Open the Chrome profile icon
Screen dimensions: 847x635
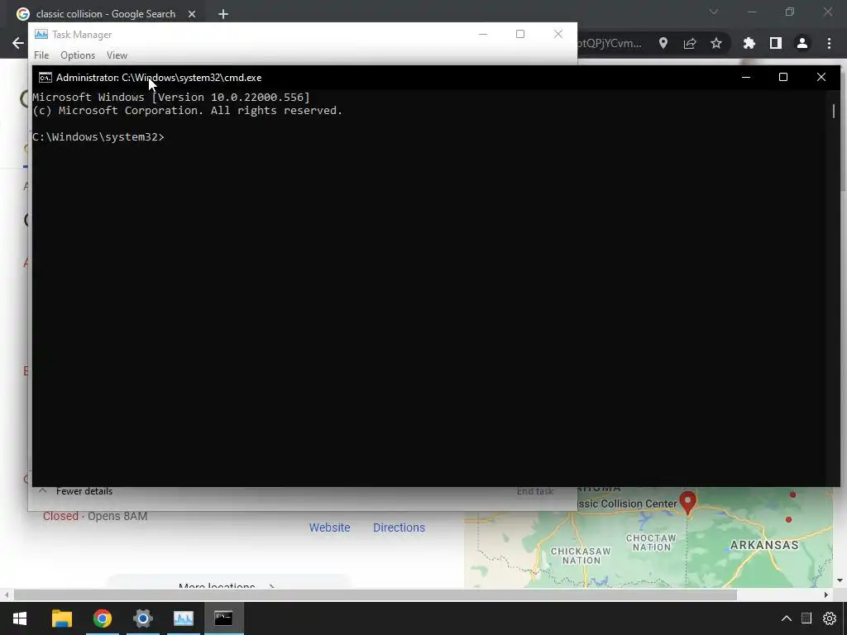click(802, 43)
